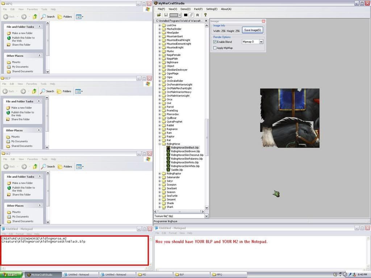Expand the Nightmare folder
Image resolution: width=371 pixels, height=278 pixels.
[x=160, y=62]
